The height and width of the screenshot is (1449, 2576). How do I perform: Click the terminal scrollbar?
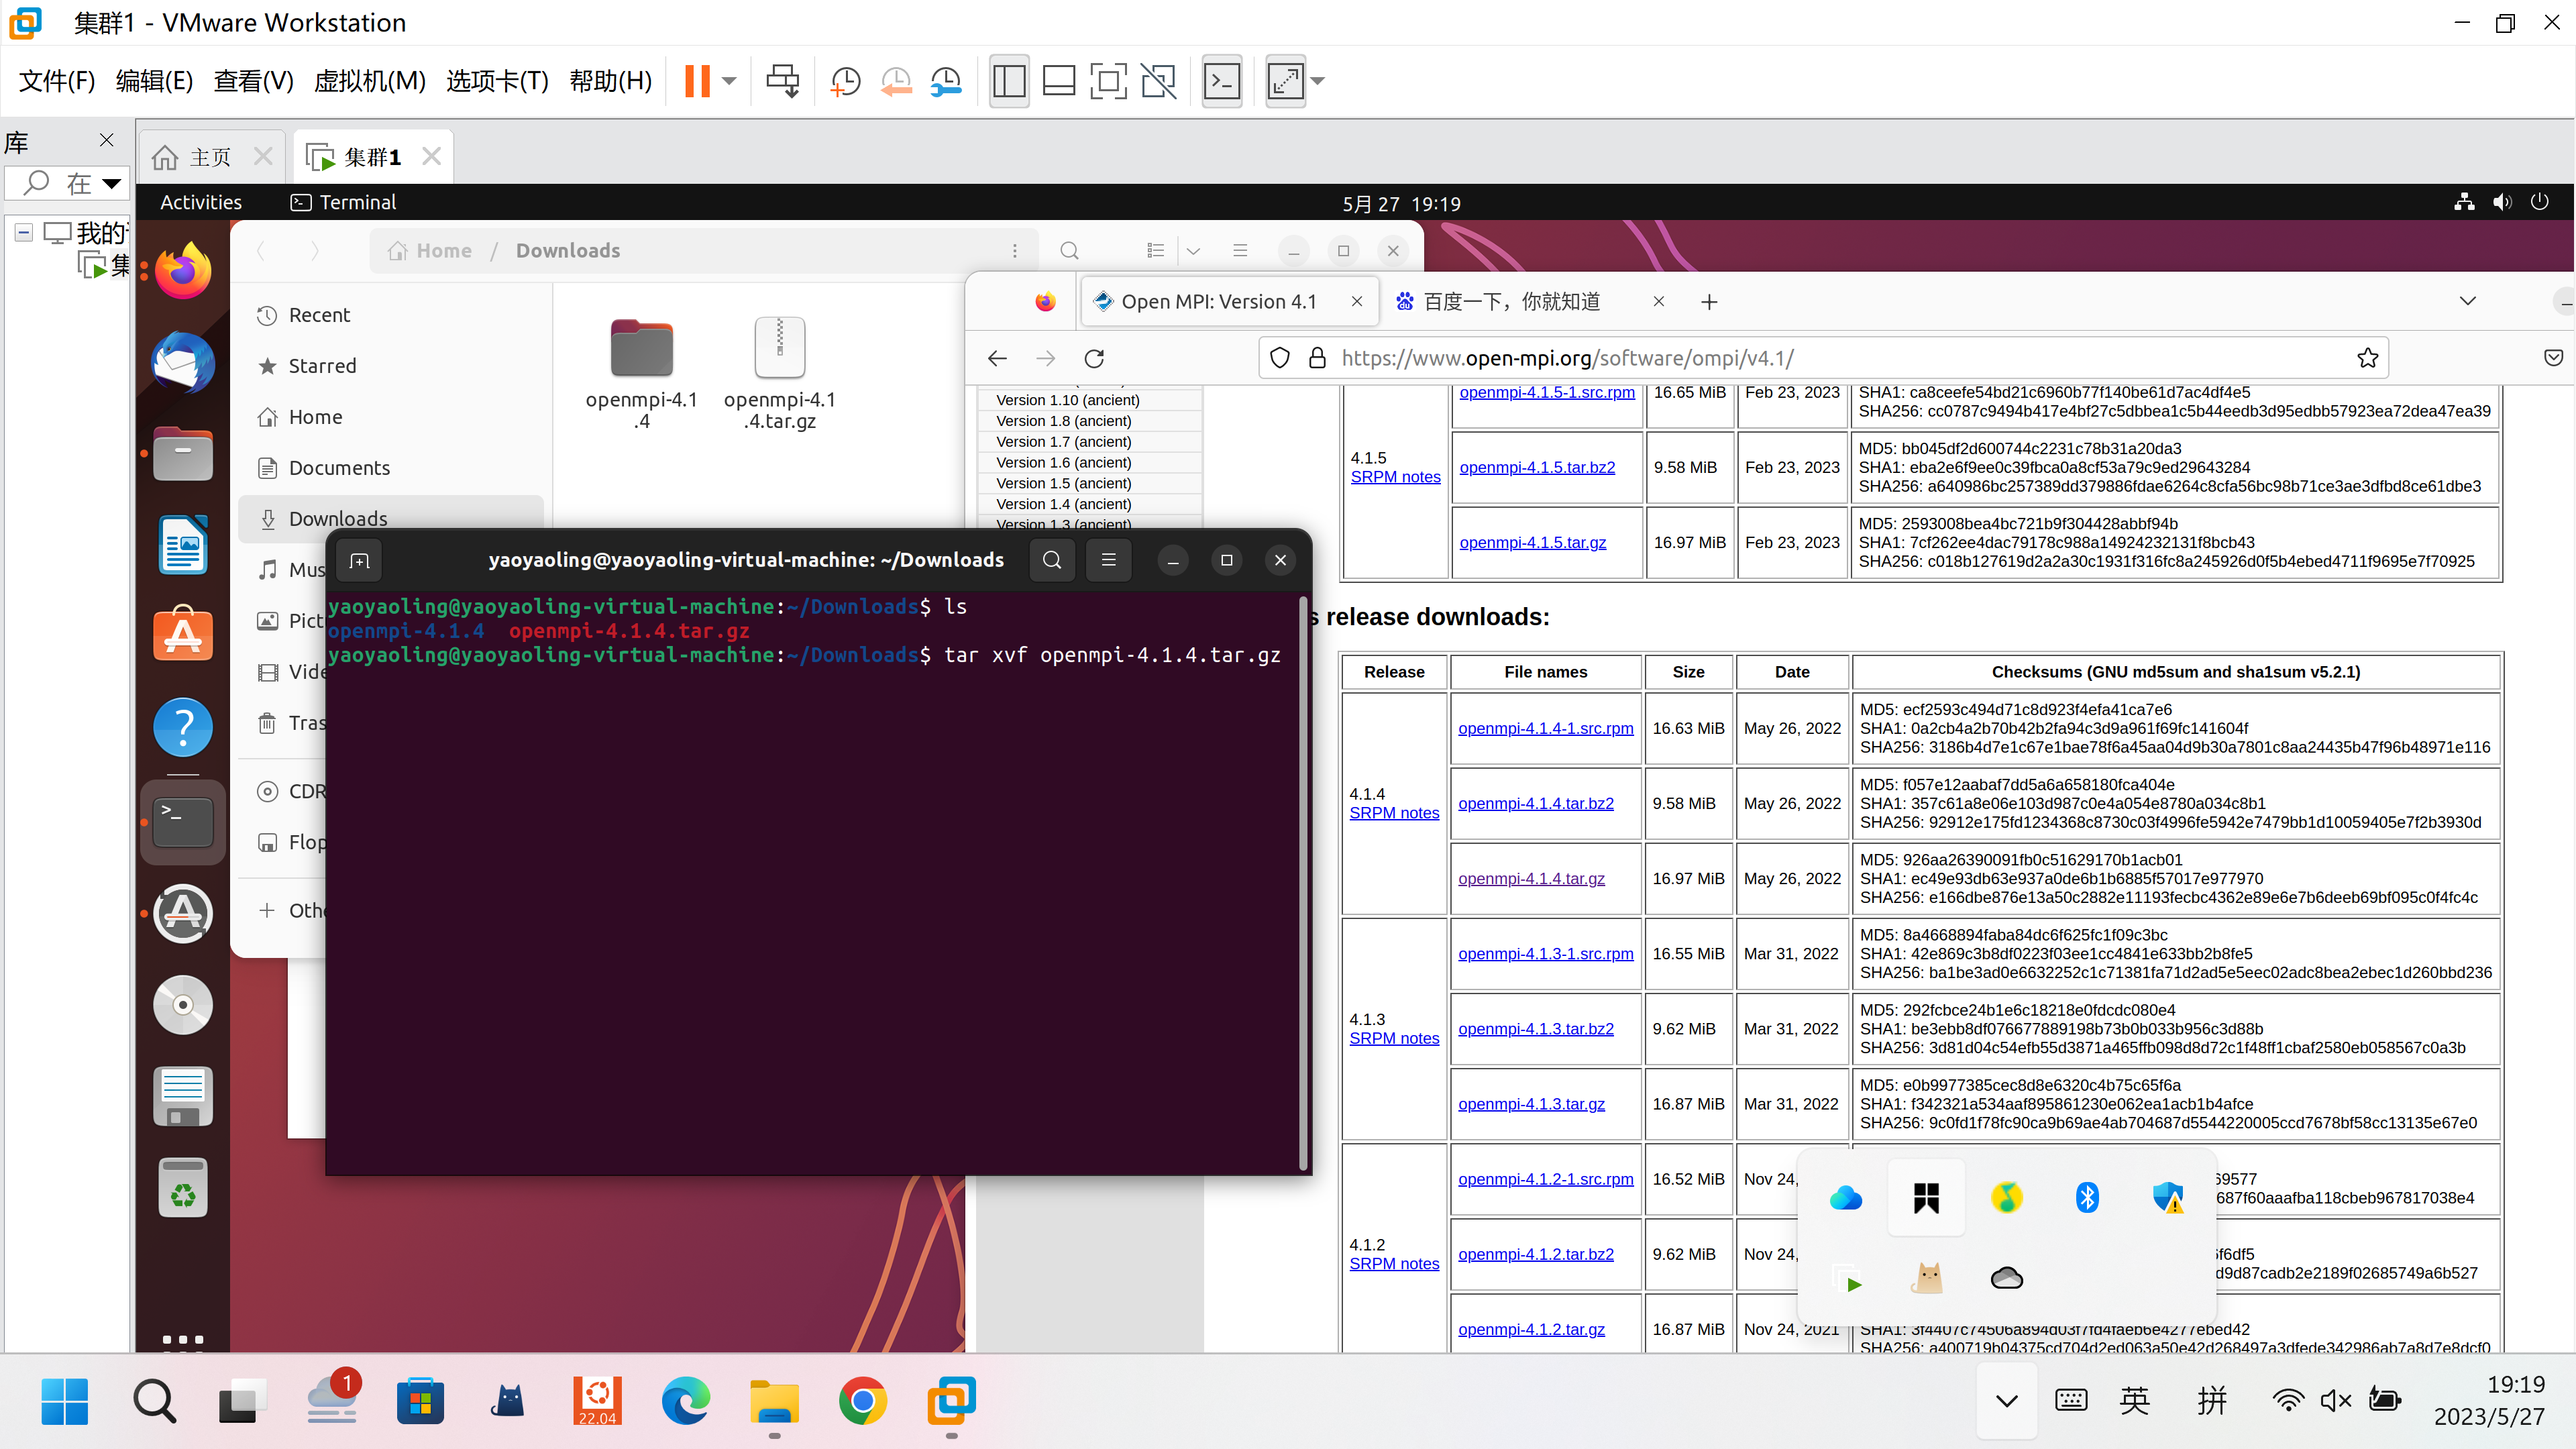coord(1303,883)
